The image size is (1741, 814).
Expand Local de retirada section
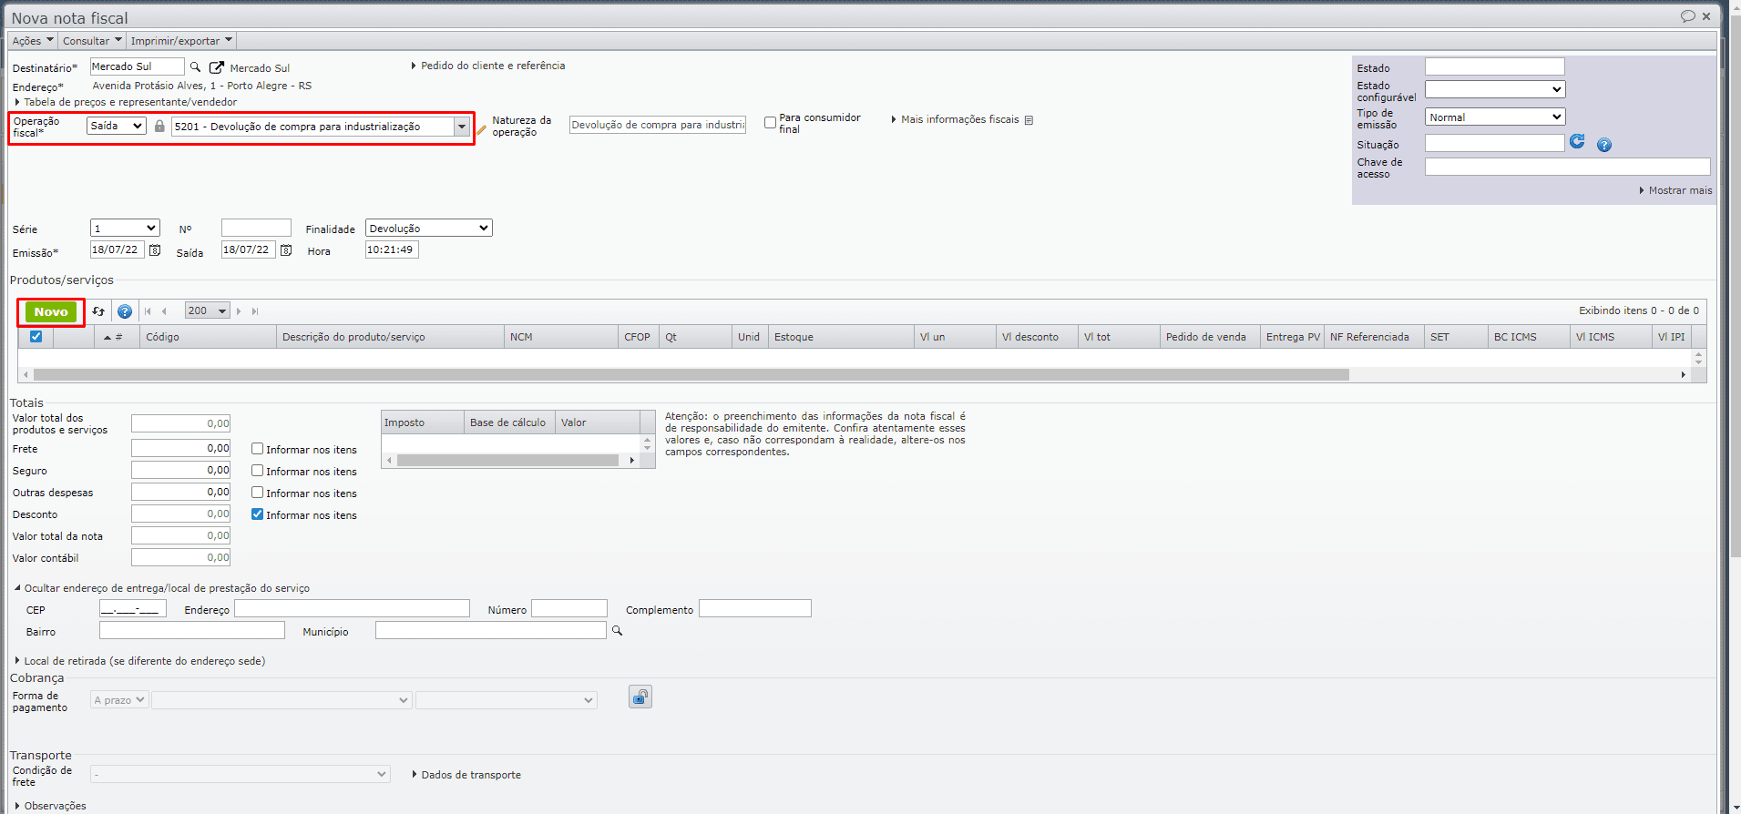pyautogui.click(x=140, y=661)
